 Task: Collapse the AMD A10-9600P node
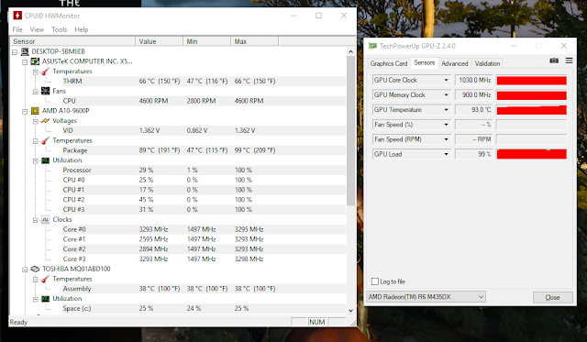[25, 111]
